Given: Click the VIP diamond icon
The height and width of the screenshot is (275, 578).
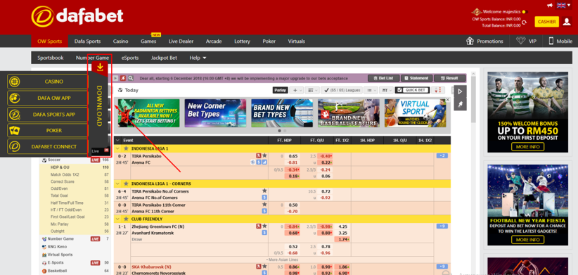Looking at the screenshot, I should click(520, 41).
